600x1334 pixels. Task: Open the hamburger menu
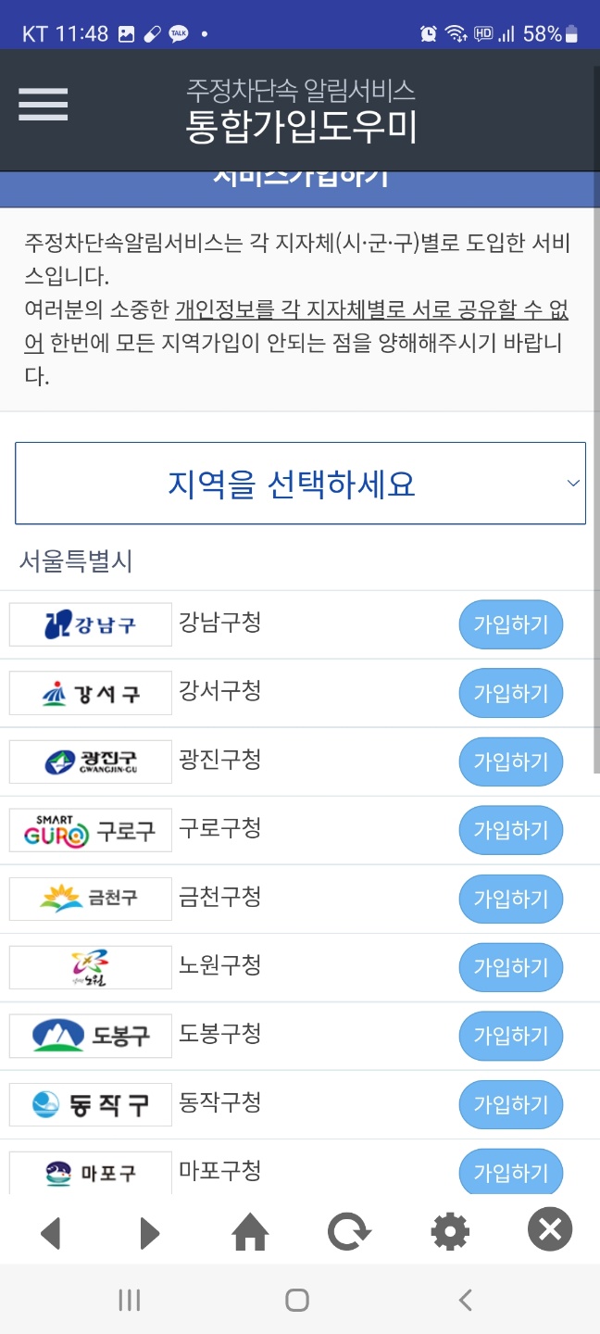pos(42,105)
